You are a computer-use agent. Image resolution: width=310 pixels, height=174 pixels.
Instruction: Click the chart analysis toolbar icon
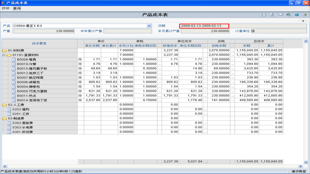(x=264, y=15)
